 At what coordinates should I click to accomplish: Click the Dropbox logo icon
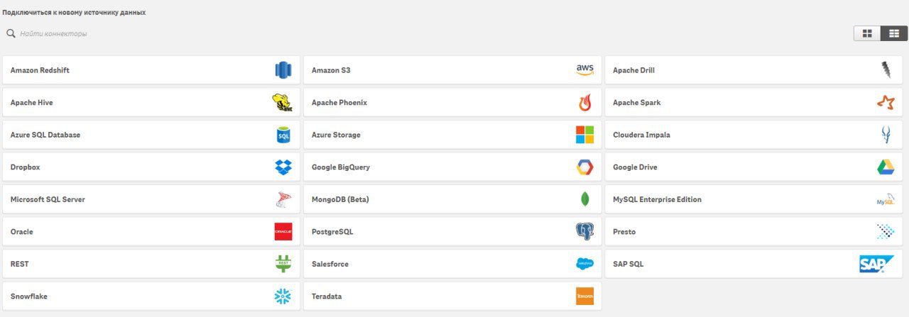coord(283,167)
